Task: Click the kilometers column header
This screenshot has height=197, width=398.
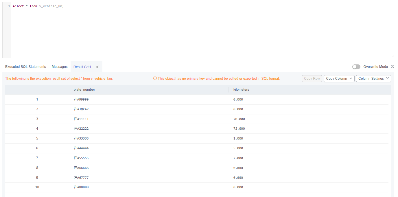Action: click(x=241, y=90)
